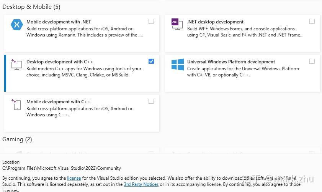This screenshot has height=192, width=322.
Task: Click the .NET desktop development description text
Action: [245, 32]
